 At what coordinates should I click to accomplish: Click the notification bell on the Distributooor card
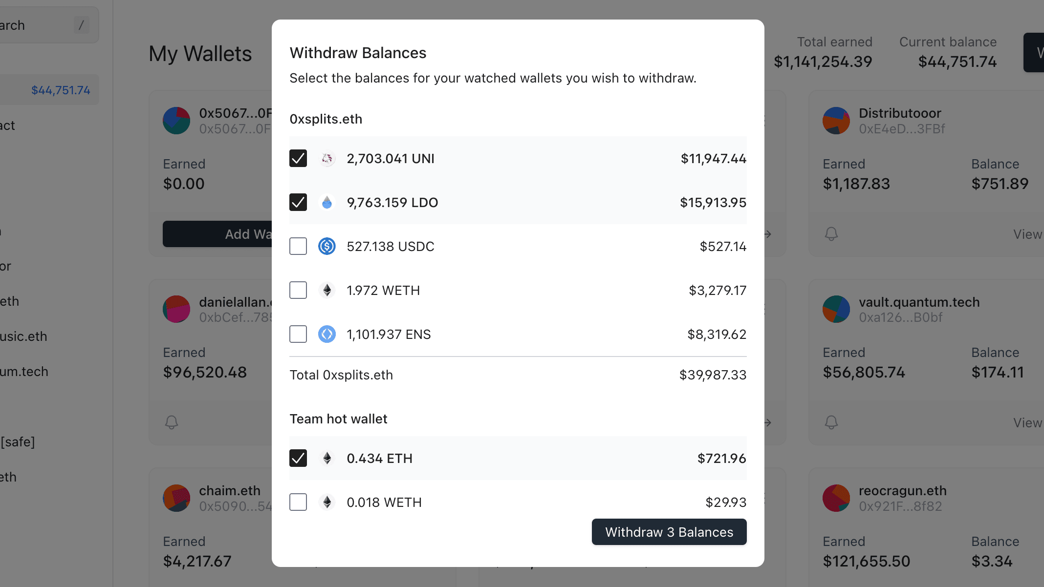coord(831,234)
